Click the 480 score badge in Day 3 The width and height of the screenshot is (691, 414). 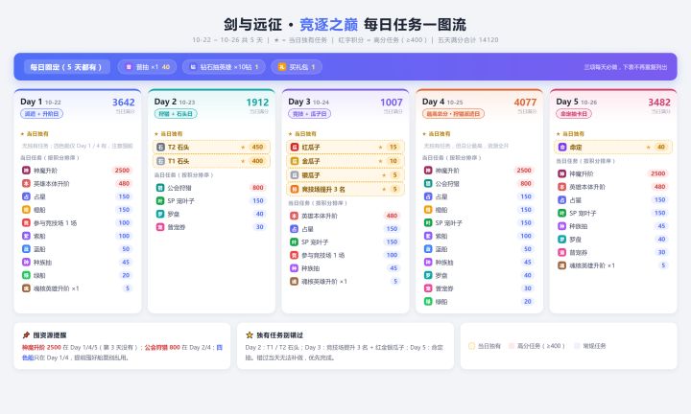(392, 216)
